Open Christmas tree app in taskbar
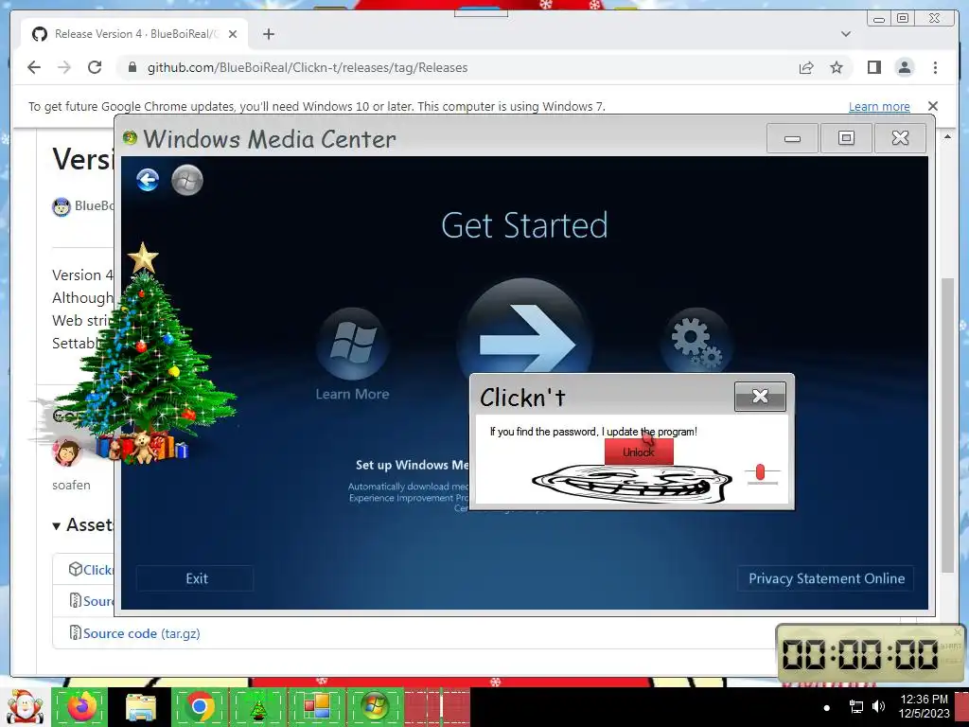Screen dimensions: 969x727 click(257, 706)
